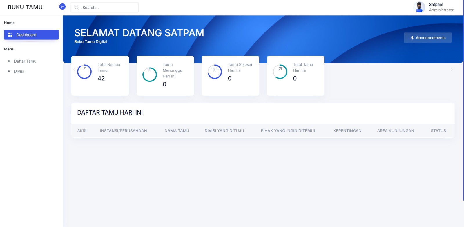The image size is (464, 227).
Task: Click the microphone icon in Announcements
Action: tap(412, 38)
